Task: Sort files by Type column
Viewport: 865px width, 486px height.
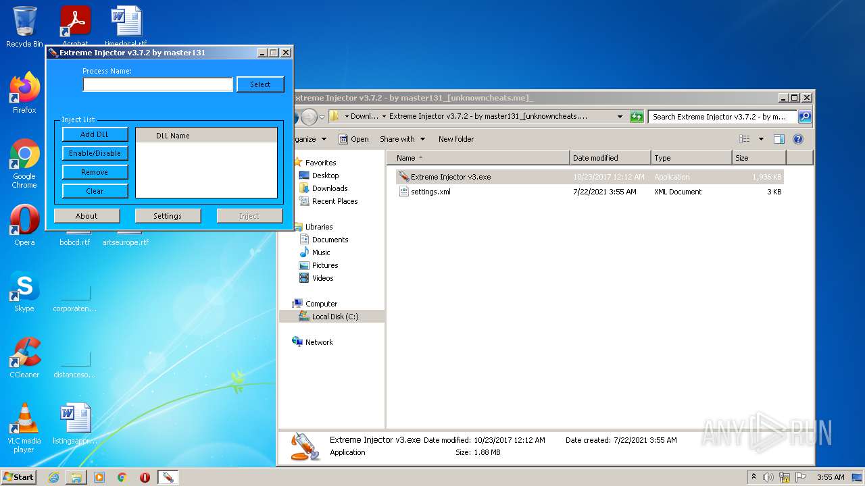Action: [691, 158]
